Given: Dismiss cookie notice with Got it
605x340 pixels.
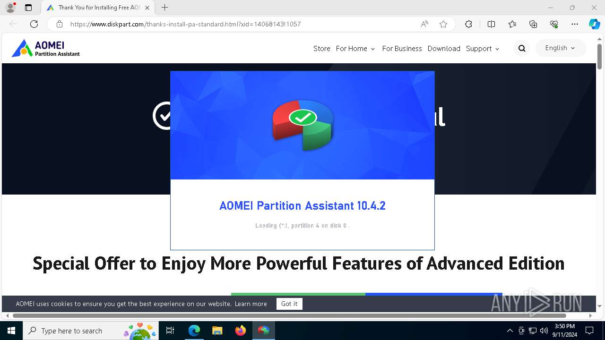Looking at the screenshot, I should [289, 304].
